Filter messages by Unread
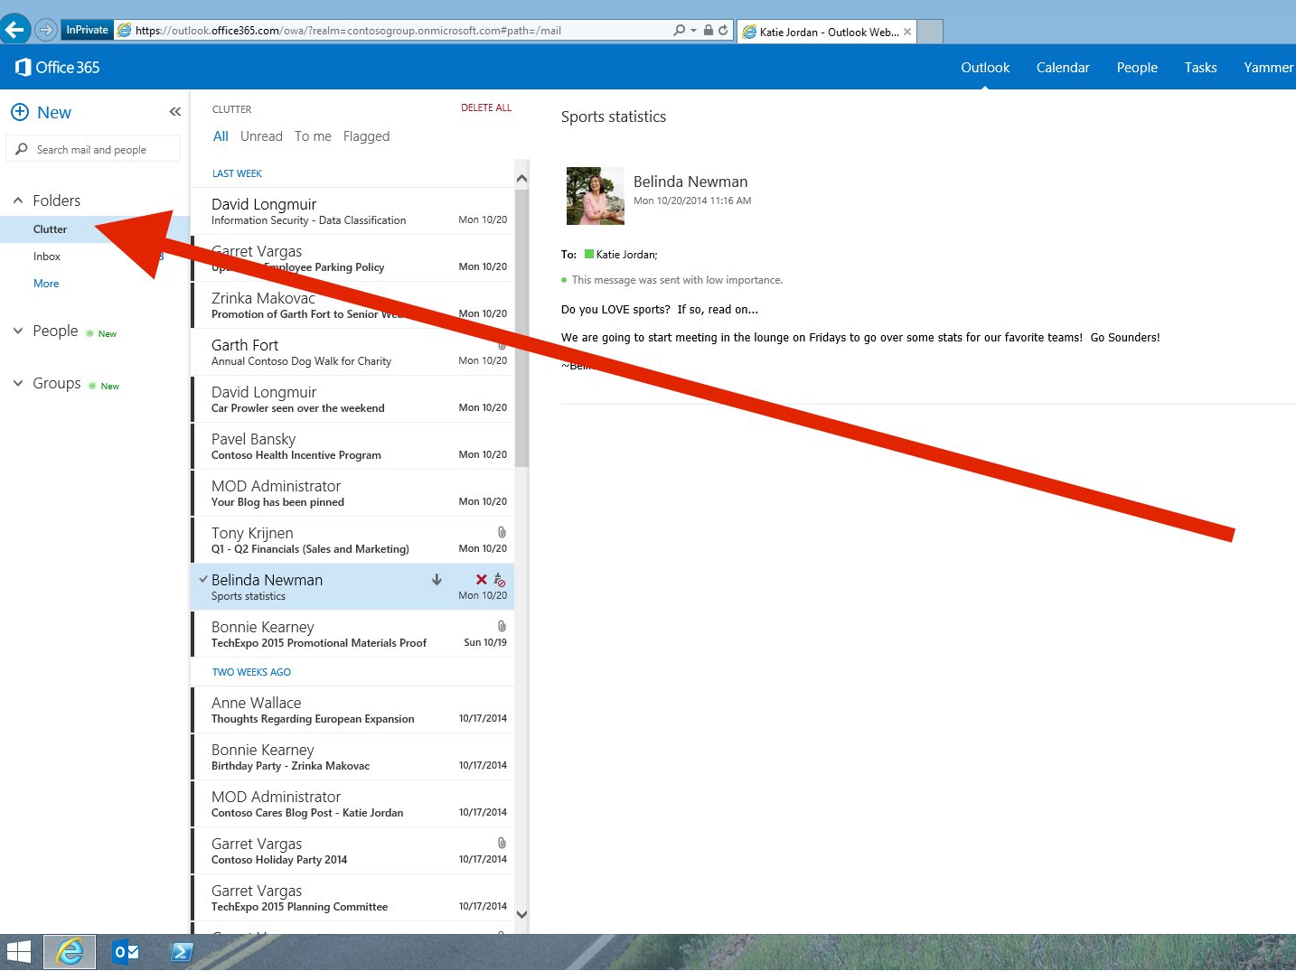 coord(261,136)
